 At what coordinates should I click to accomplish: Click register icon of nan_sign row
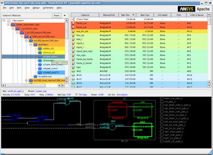click(x=73, y=55)
